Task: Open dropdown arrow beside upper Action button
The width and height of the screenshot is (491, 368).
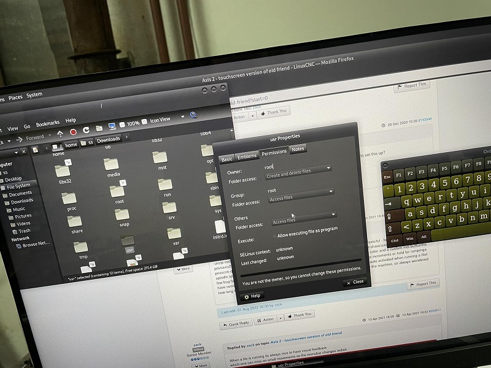Action: [253, 116]
